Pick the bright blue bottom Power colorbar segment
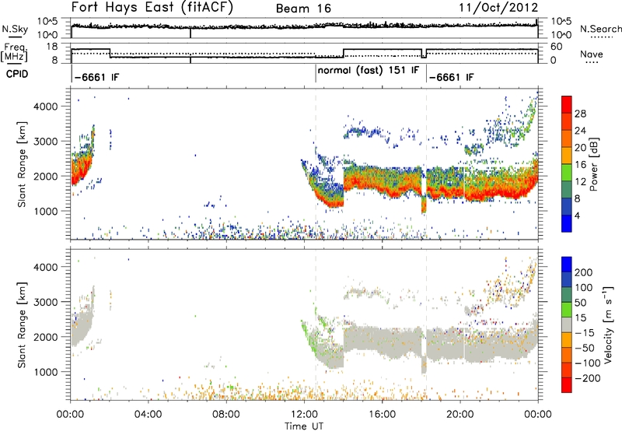 pyautogui.click(x=567, y=223)
